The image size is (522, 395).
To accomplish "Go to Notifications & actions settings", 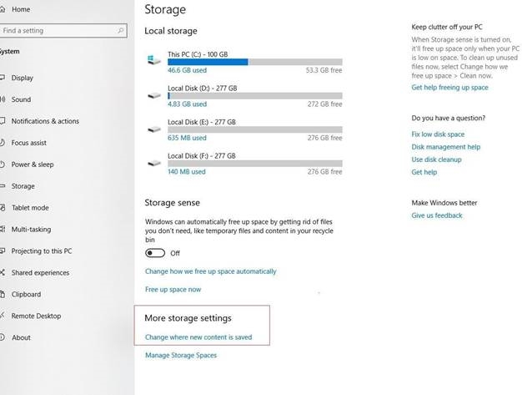I will 45,121.
